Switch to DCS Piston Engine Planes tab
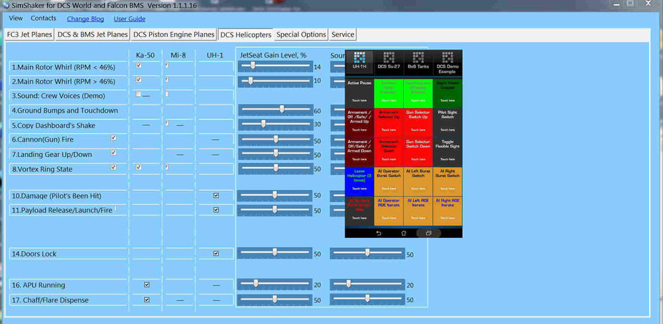 click(174, 34)
